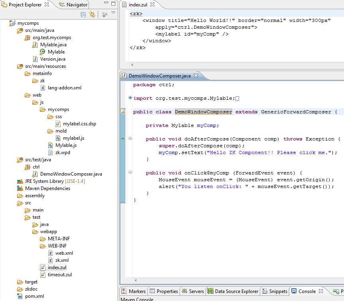Open DemoWindowComposer.java in the tree
Screen dimensions: 344x301
tap(71, 174)
